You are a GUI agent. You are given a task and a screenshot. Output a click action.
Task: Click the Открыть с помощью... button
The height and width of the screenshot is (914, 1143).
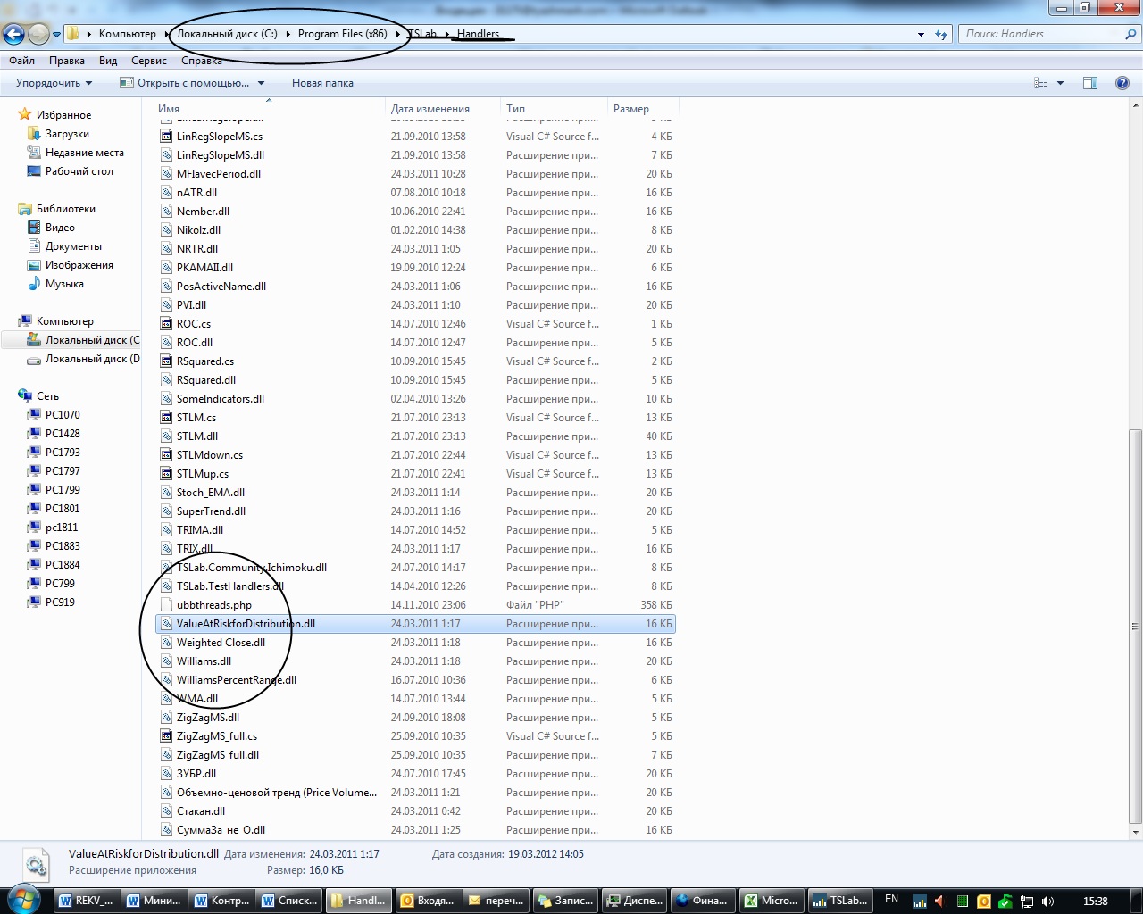pyautogui.click(x=185, y=83)
